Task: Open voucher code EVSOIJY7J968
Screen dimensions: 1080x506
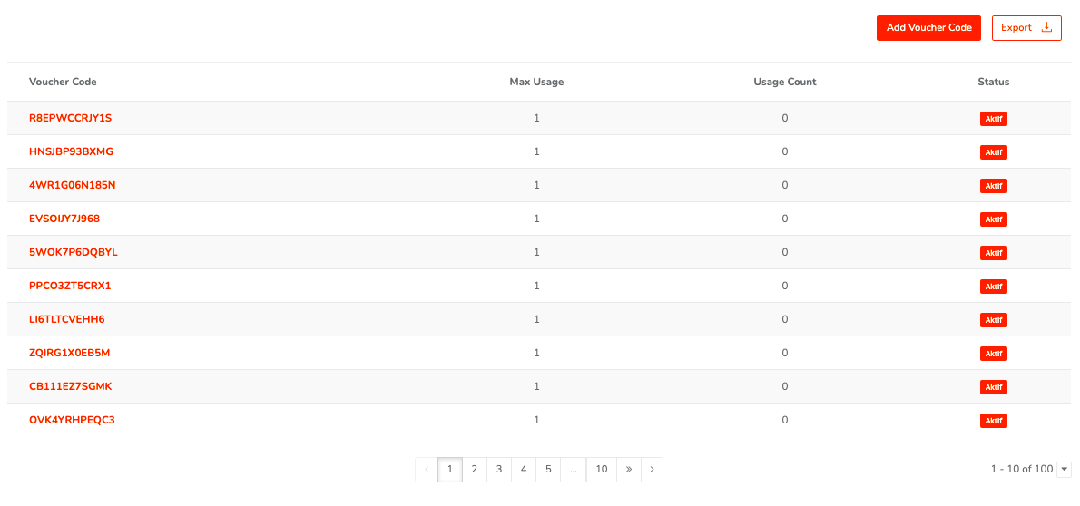Action: click(x=64, y=219)
